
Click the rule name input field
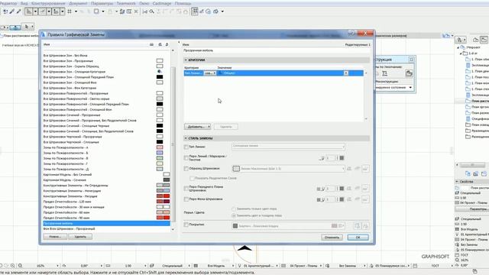[277, 50]
